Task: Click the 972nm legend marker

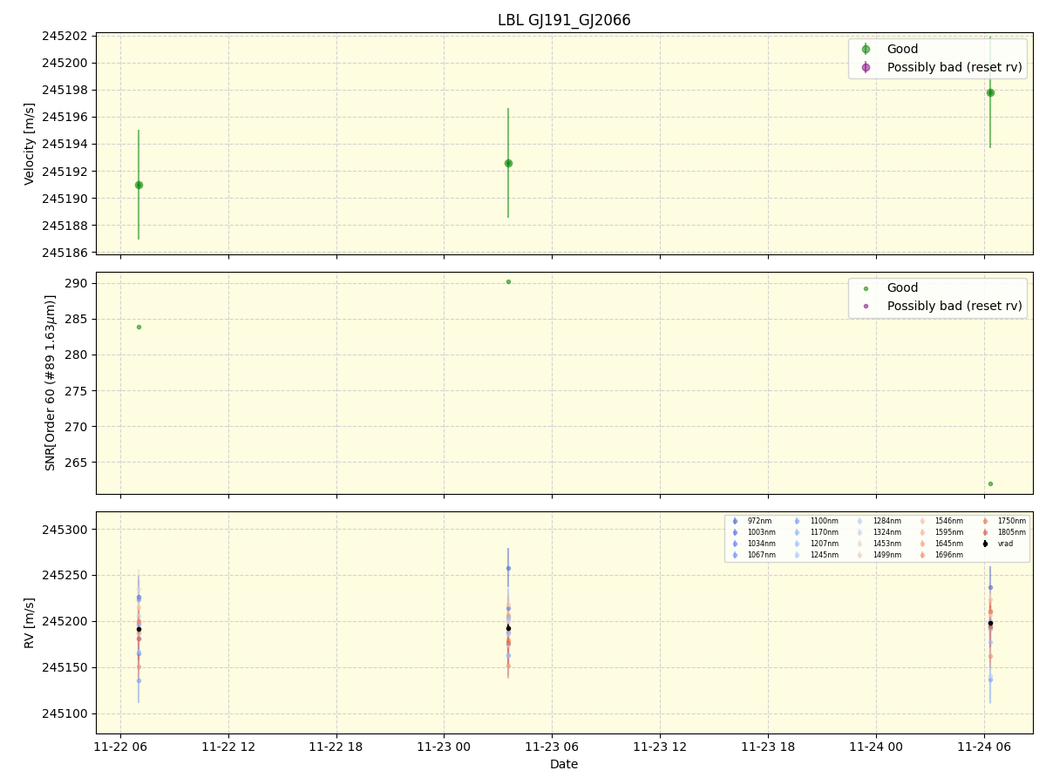Action: click(735, 521)
